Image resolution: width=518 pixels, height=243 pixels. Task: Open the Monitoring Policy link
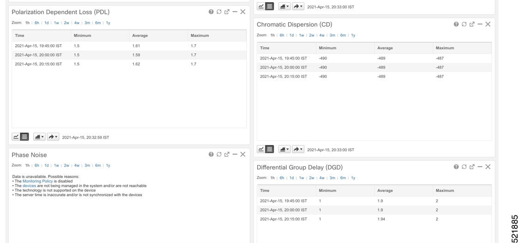(x=38, y=181)
